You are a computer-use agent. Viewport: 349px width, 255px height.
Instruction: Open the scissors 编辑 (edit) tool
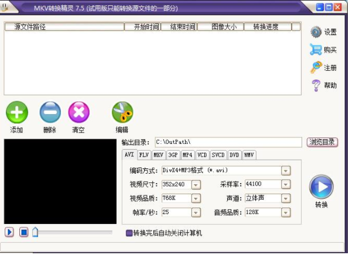click(122, 112)
